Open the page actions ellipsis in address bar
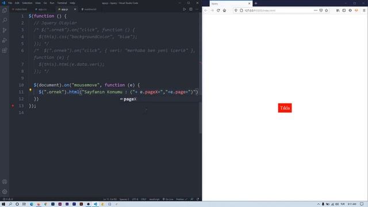368x207 pixels. click(x=316, y=10)
